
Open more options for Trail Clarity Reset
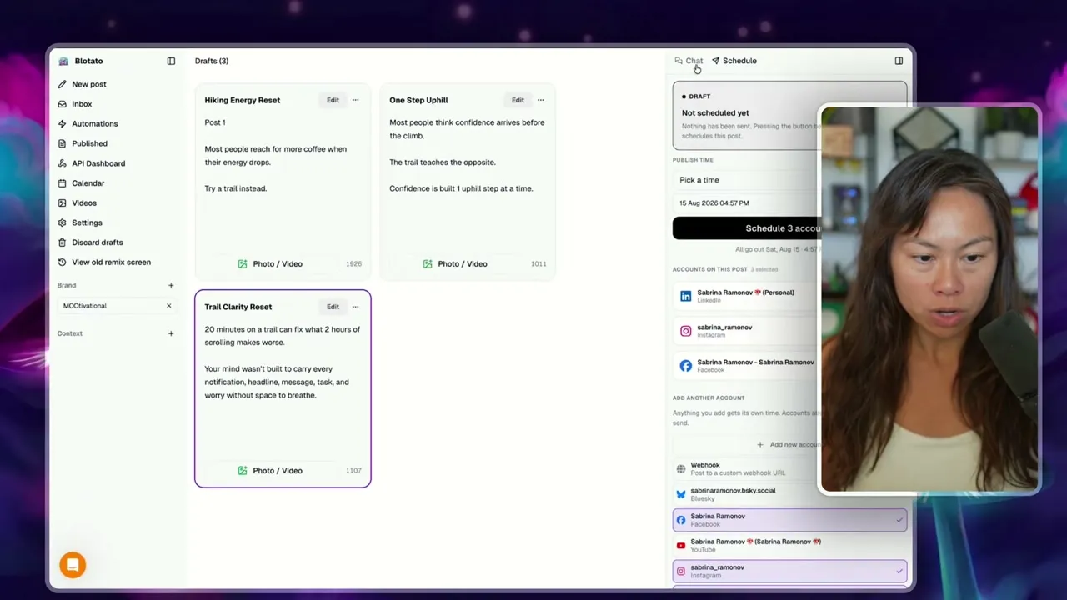(x=355, y=307)
